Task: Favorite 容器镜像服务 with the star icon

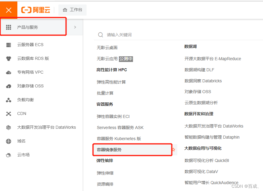Action: pyautogui.click(x=174, y=150)
